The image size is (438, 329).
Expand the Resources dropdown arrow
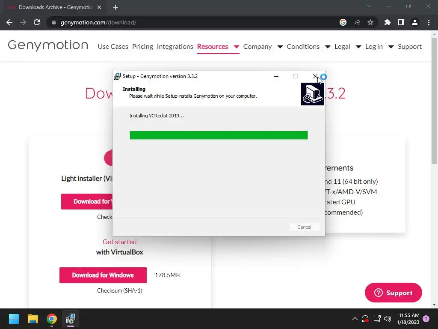click(x=236, y=47)
